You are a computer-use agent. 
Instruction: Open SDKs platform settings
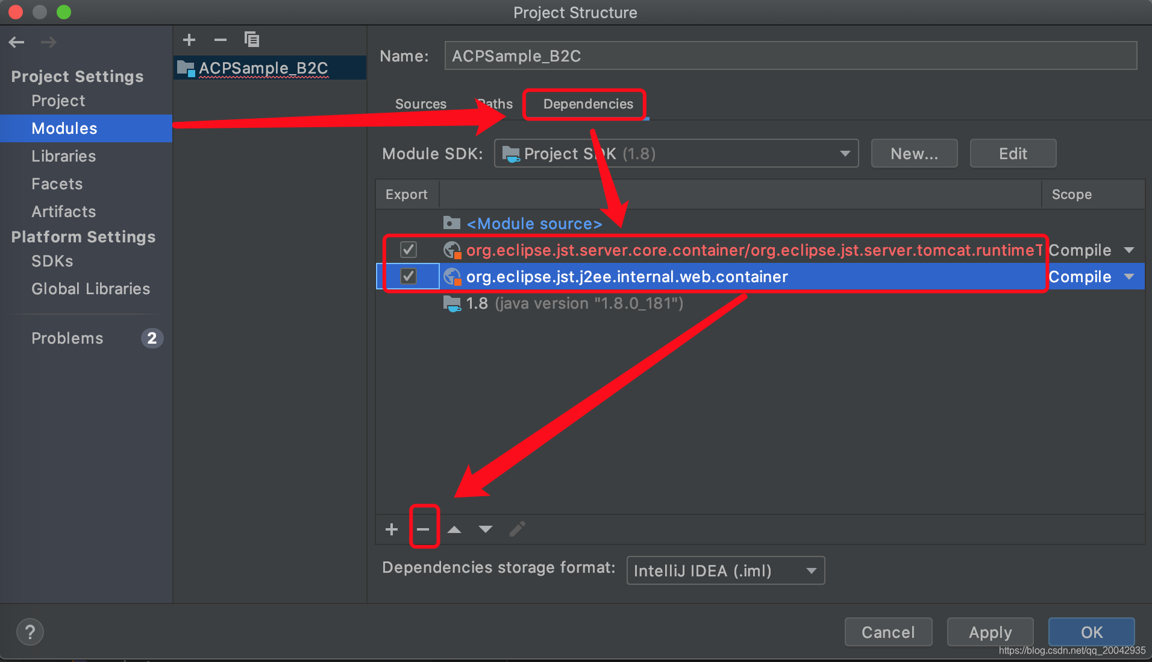[52, 261]
